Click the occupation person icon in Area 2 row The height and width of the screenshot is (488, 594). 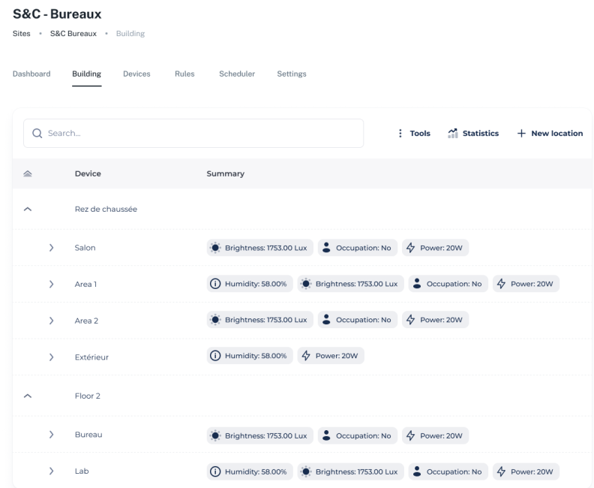326,321
